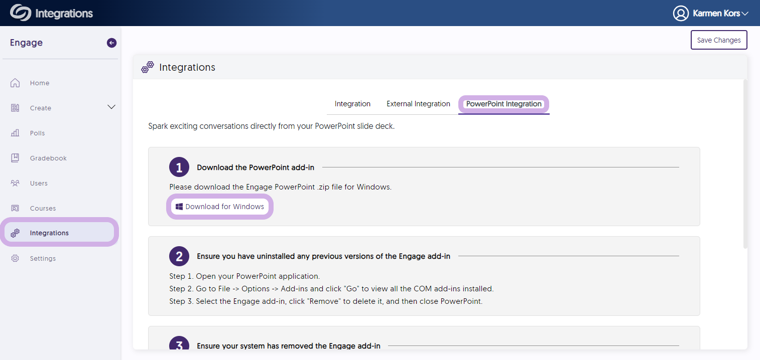Click the "Spark exciting conversations" description text
This screenshot has width=760, height=360.
[272, 126]
